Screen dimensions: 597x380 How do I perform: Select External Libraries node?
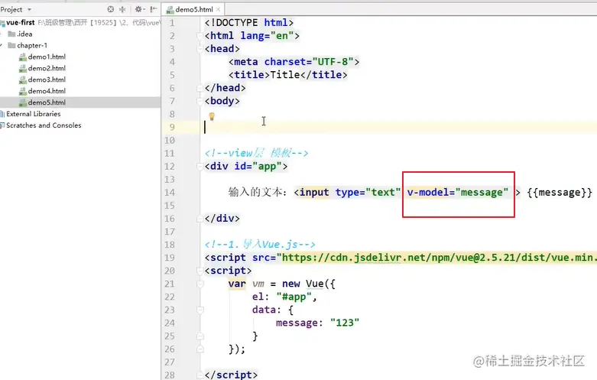point(34,114)
